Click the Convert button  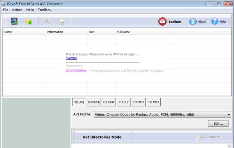coord(208,137)
